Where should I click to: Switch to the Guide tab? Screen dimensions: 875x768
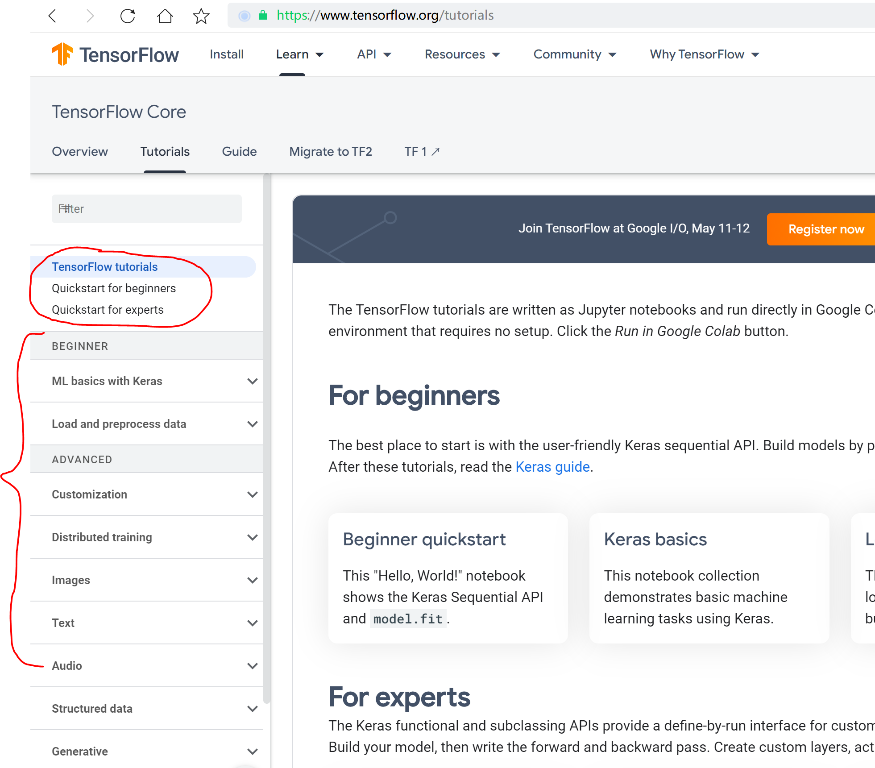point(239,152)
